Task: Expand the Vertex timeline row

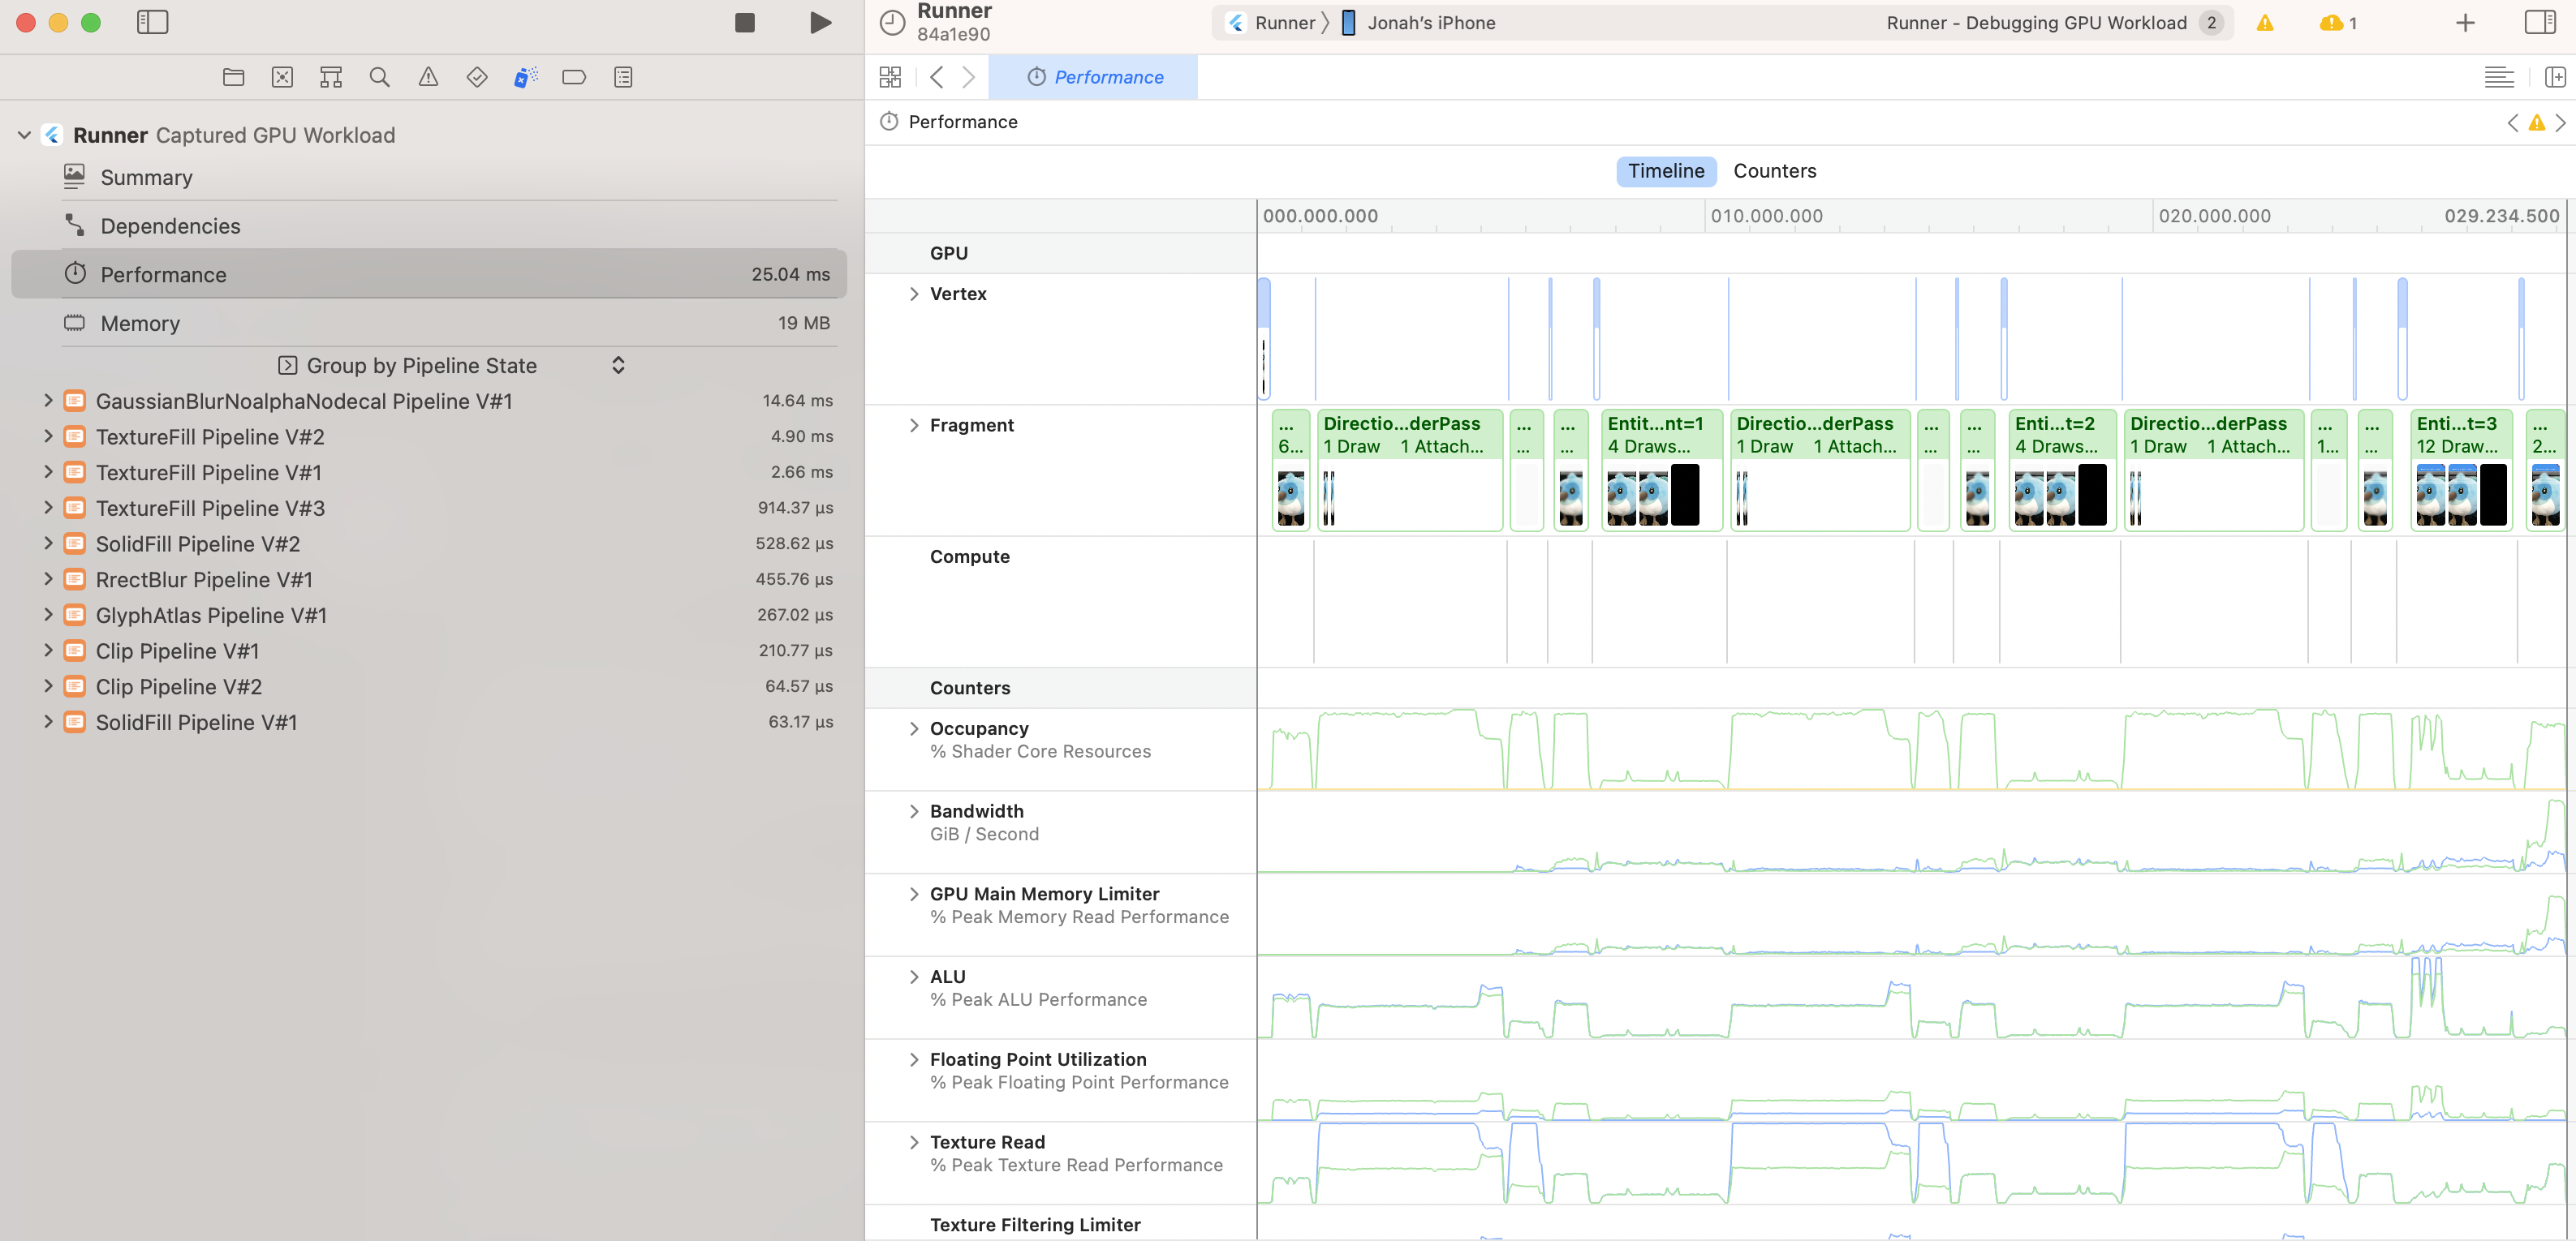Action: pos(913,294)
